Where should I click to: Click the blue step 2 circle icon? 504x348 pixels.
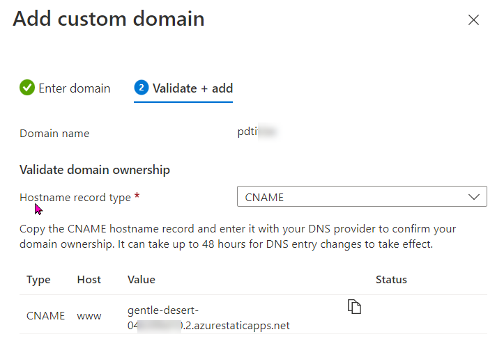(142, 88)
